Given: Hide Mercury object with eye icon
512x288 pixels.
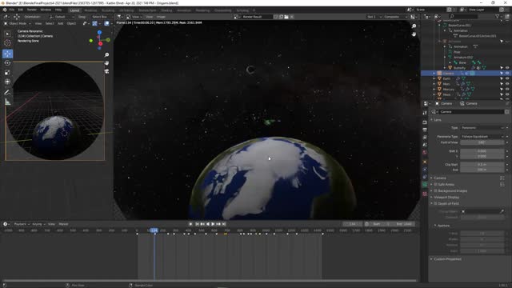Looking at the screenshot, I should tap(507, 89).
